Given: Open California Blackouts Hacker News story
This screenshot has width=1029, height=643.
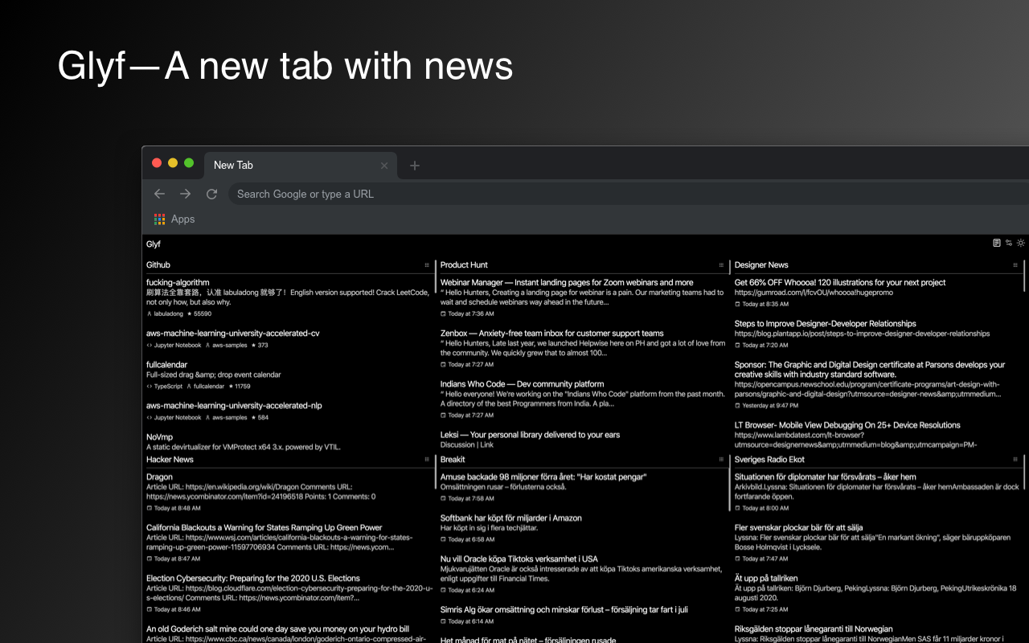Looking at the screenshot, I should pos(264,527).
